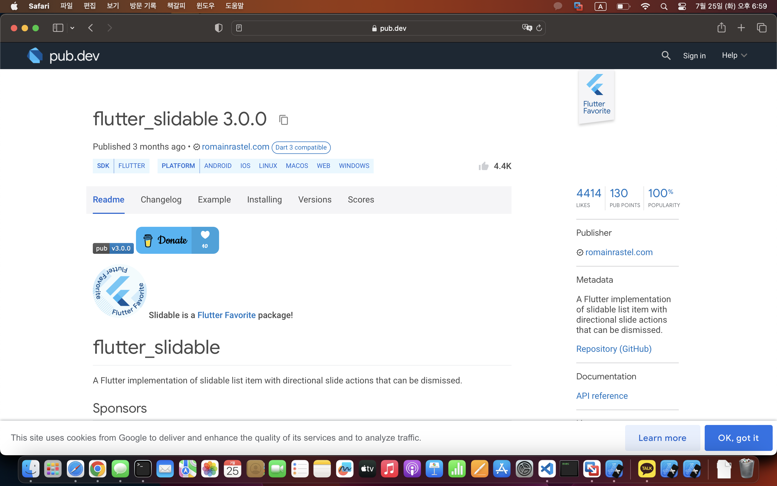Click the Wi-Fi status icon
The height and width of the screenshot is (486, 777).
(645, 6)
